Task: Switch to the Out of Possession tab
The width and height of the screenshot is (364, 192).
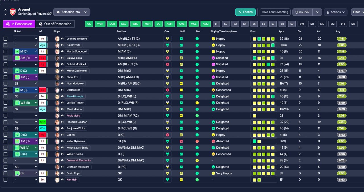Action: coord(55,24)
